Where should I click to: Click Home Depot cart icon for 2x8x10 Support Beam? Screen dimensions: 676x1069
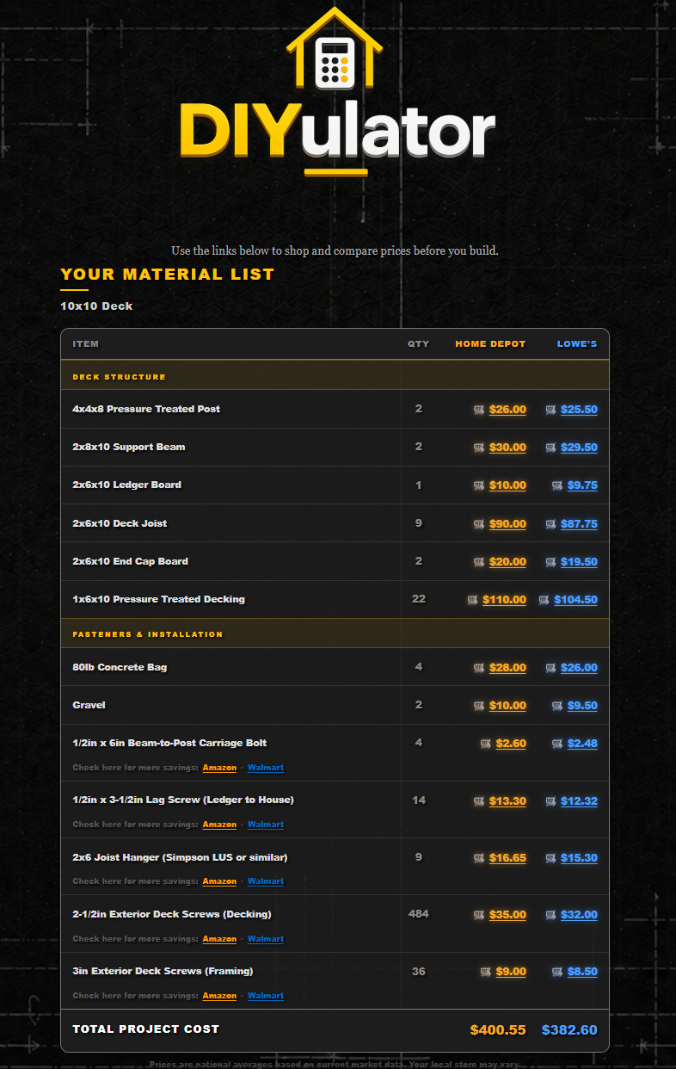[x=479, y=448]
